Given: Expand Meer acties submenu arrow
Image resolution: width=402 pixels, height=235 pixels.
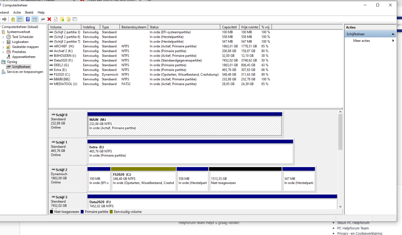Looking at the screenshot, I should 393,41.
